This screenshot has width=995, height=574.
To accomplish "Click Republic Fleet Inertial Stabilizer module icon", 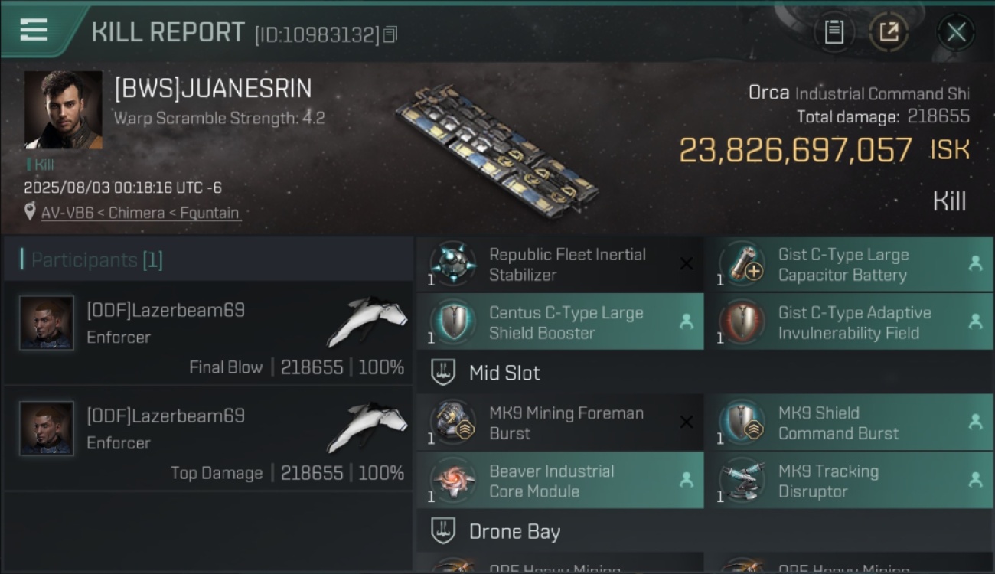I will (452, 264).
